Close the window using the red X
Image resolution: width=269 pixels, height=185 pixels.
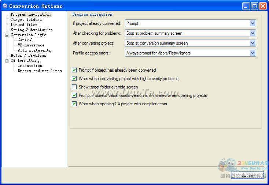click(x=263, y=6)
